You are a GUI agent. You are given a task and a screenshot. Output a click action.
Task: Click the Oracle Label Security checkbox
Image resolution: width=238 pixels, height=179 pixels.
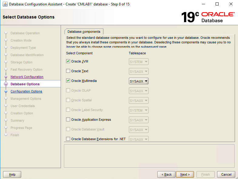tap(68, 110)
